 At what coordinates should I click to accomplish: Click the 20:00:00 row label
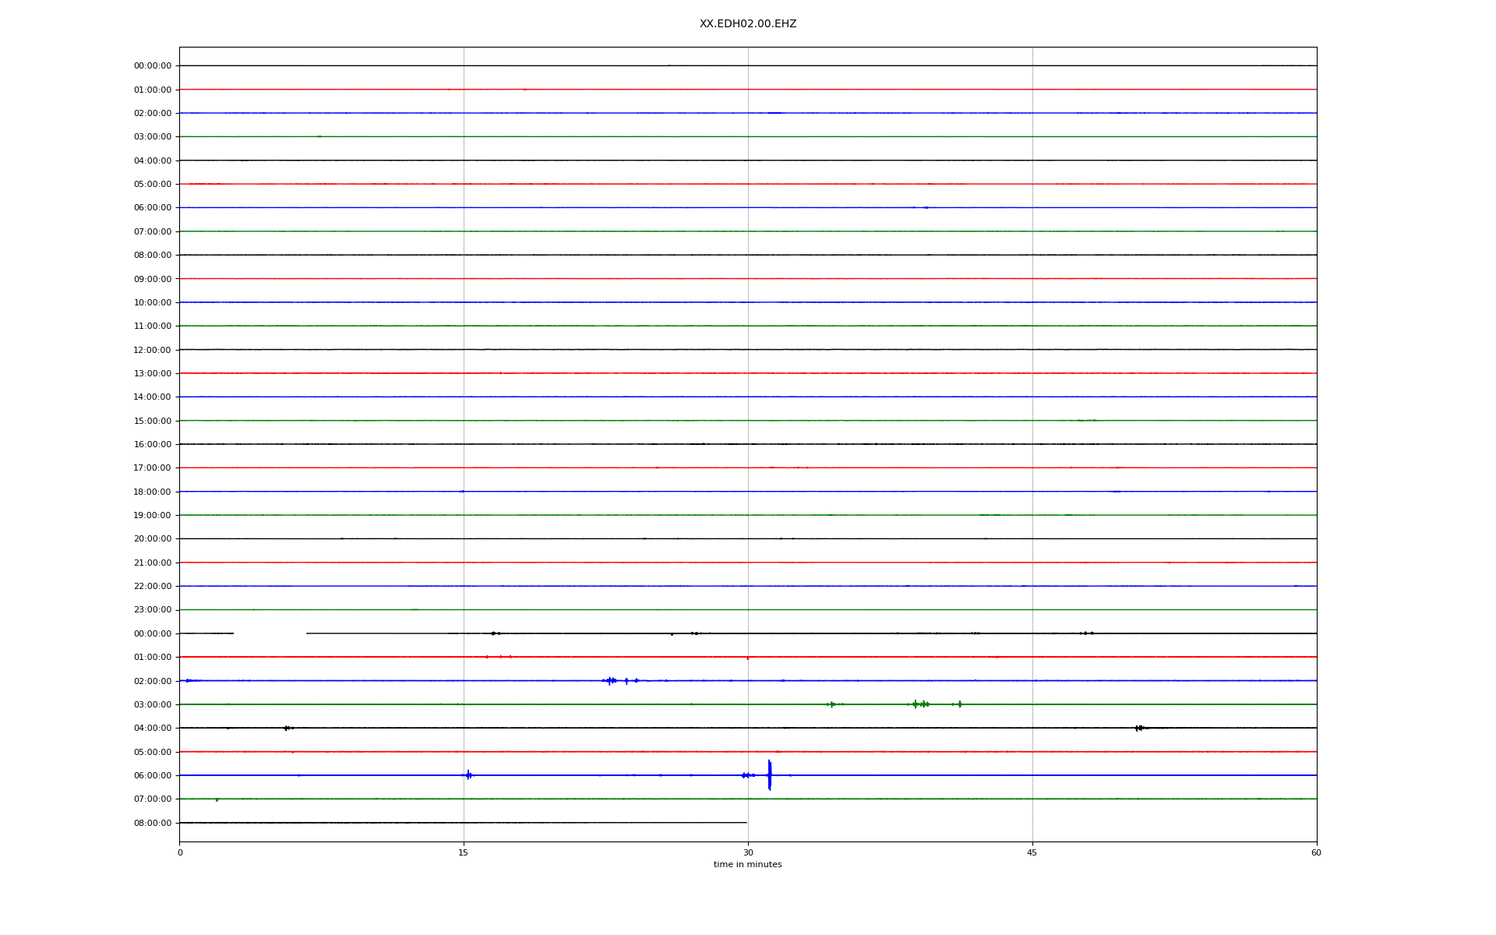point(153,539)
